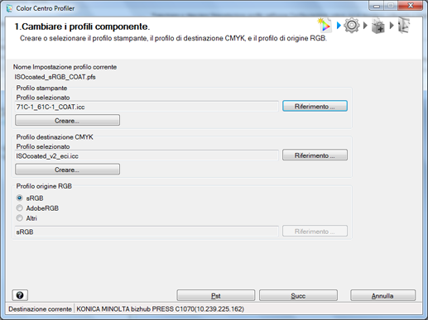Close the Color Centro Profiler window
The width and height of the screenshot is (428, 320).
411,6
